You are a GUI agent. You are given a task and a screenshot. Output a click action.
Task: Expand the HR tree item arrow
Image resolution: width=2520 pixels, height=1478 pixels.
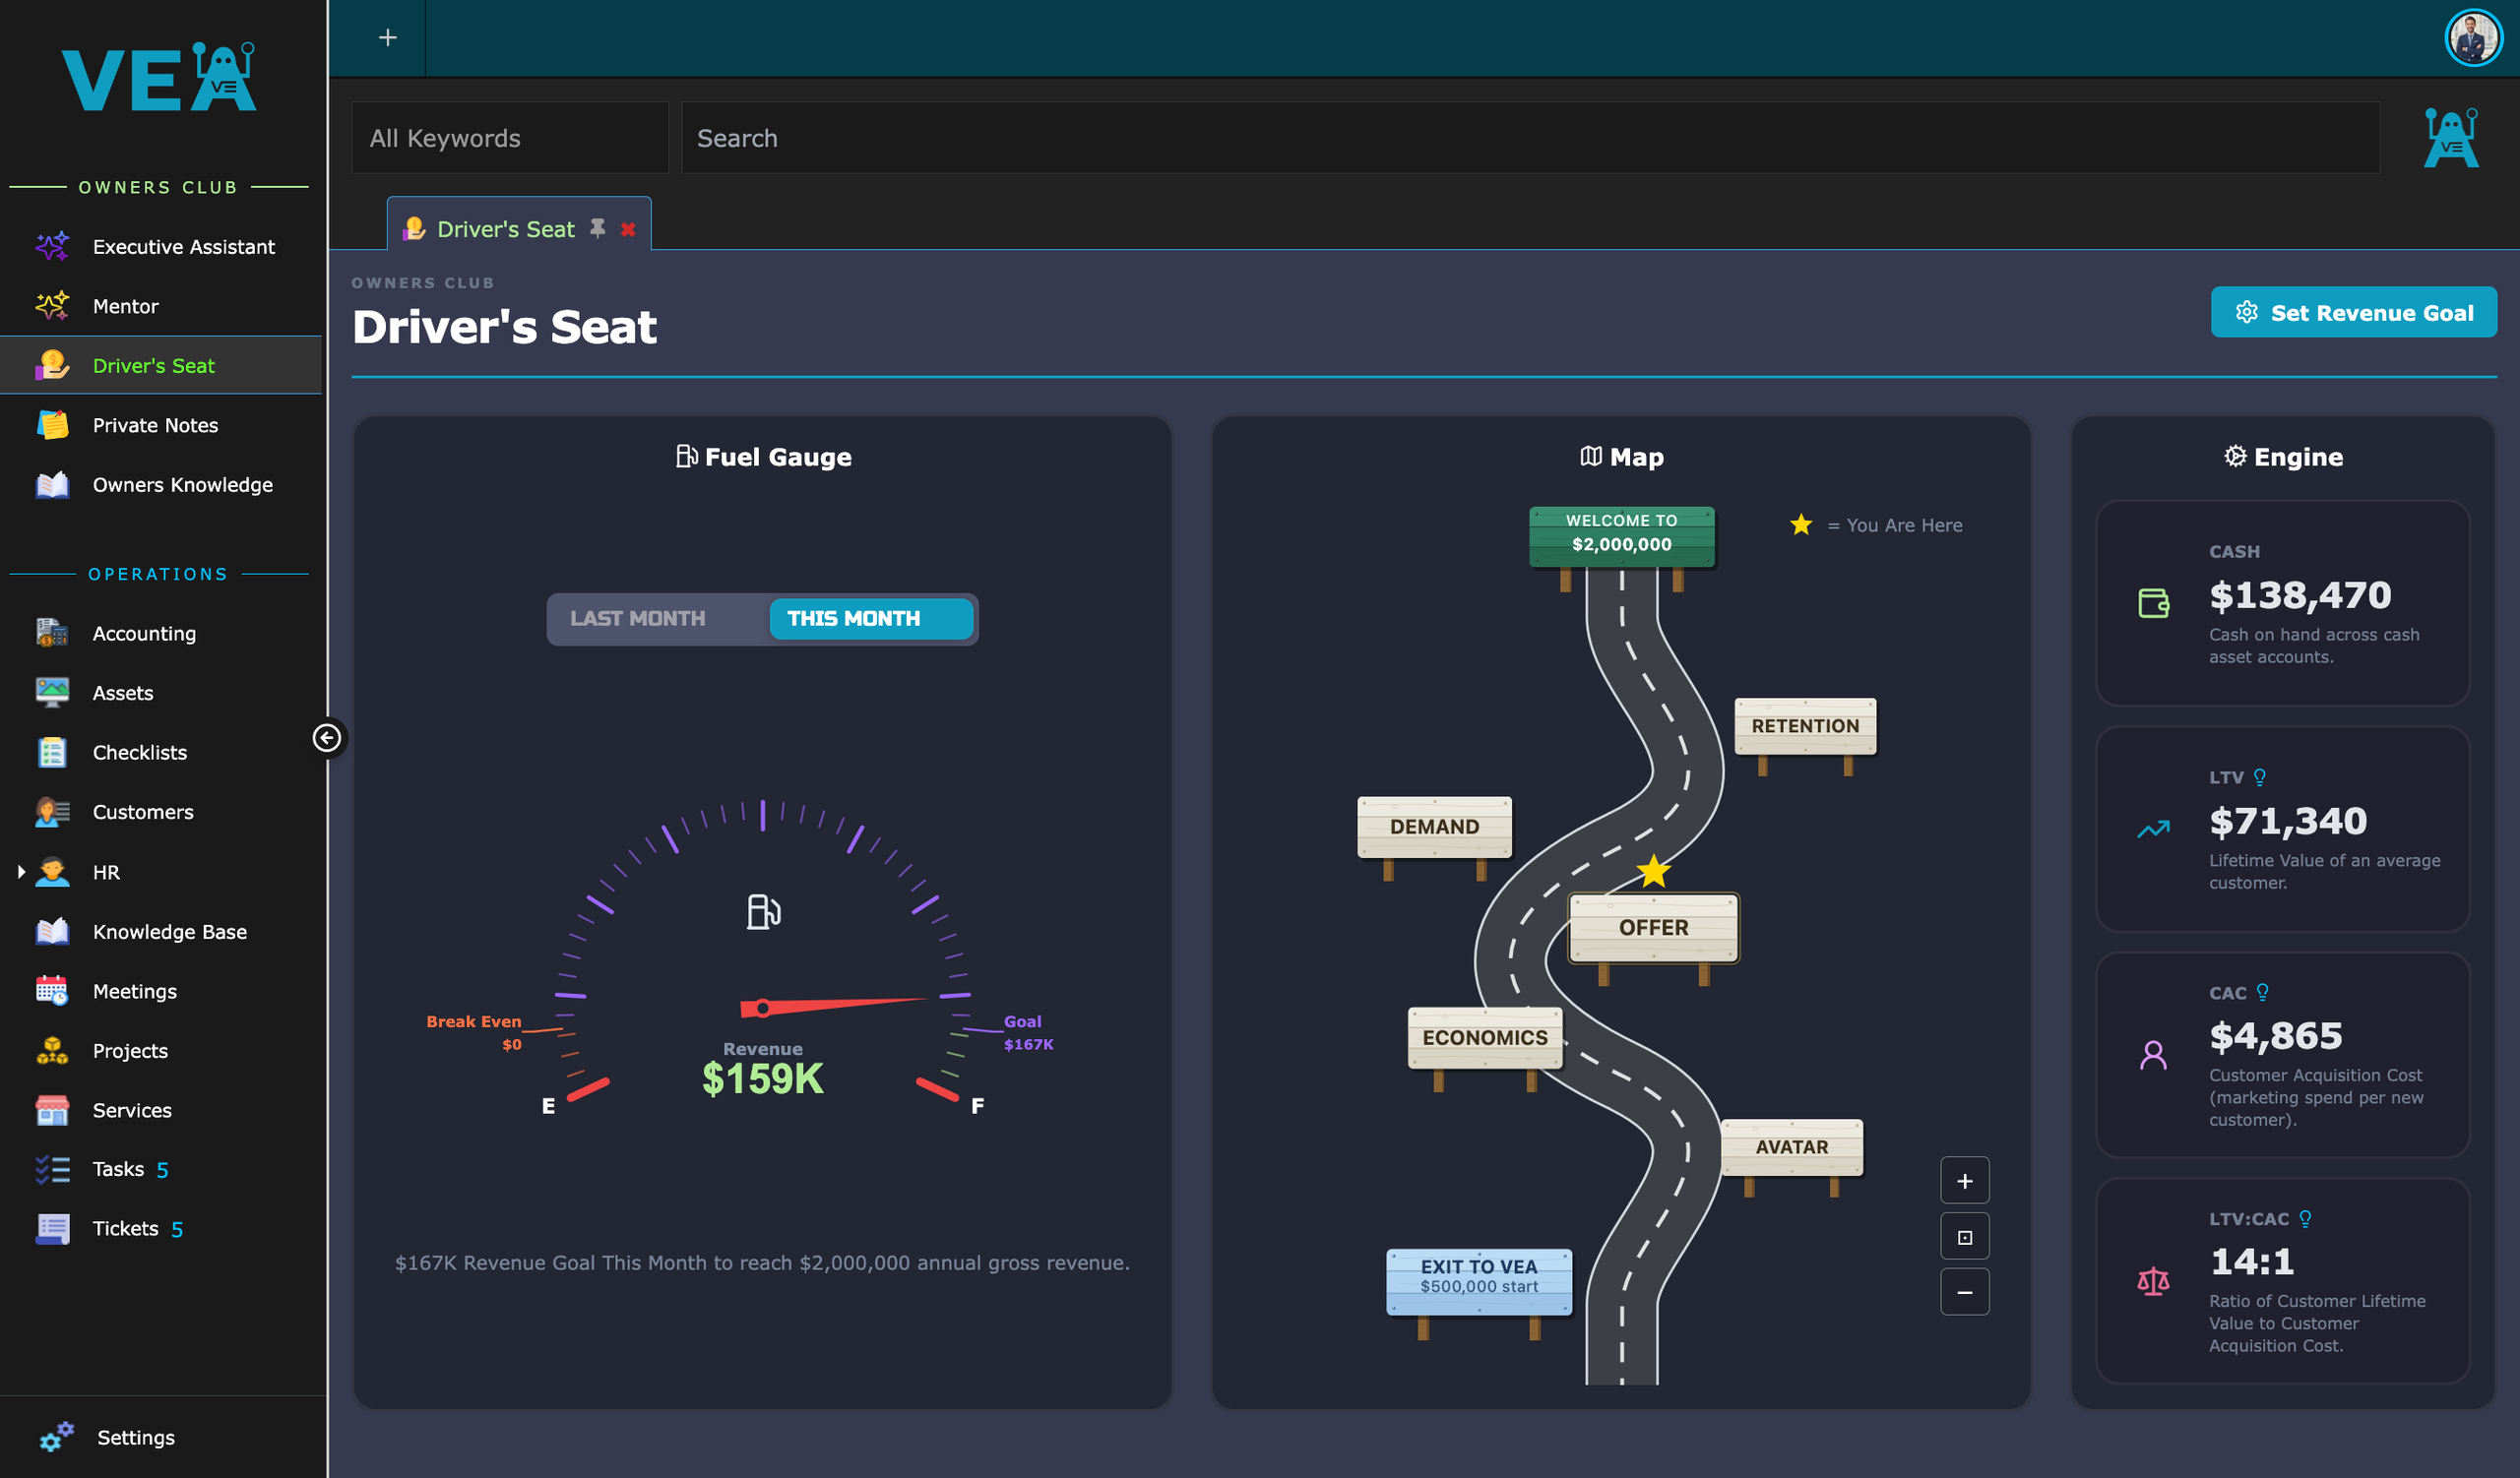(x=21, y=872)
